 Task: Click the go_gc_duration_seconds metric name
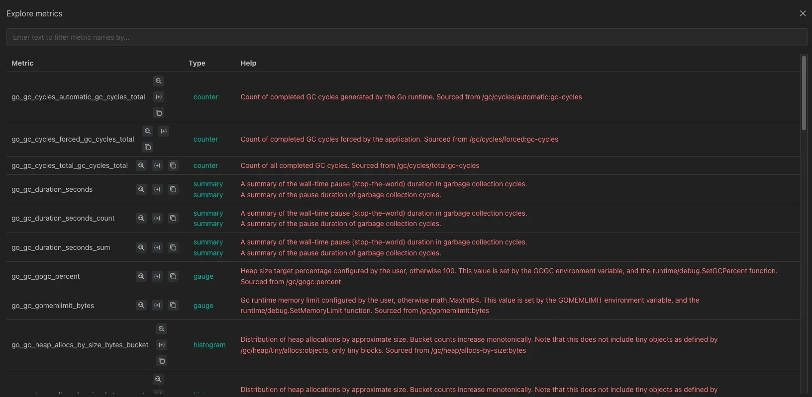[x=52, y=189]
